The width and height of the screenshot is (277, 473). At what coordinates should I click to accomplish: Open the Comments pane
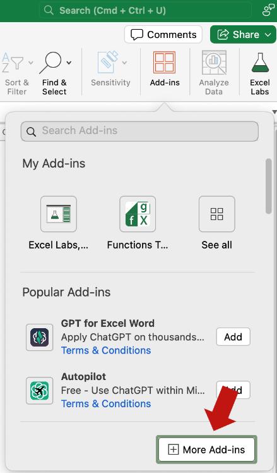[x=163, y=34]
